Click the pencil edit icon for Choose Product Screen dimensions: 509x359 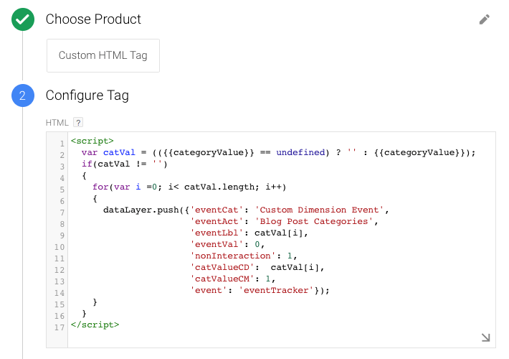tap(485, 19)
